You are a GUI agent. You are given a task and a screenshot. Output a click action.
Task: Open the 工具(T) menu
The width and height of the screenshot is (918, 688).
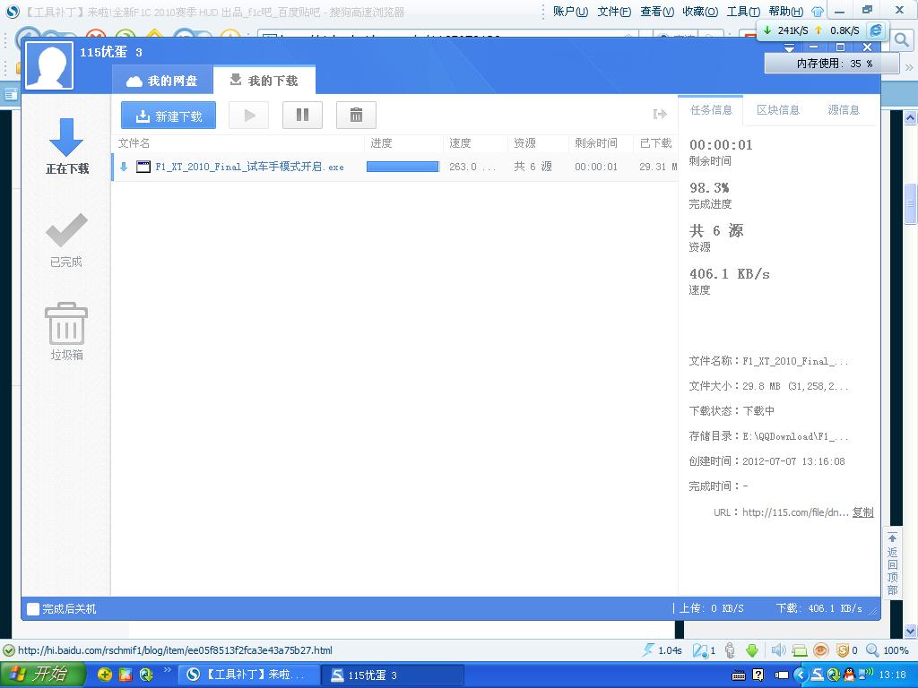click(743, 12)
